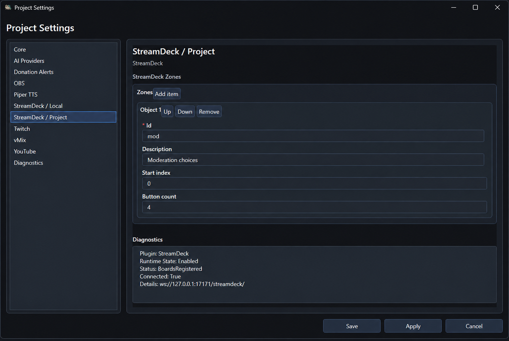Open Donation Alerts settings
This screenshot has height=341, width=509.
pos(63,72)
